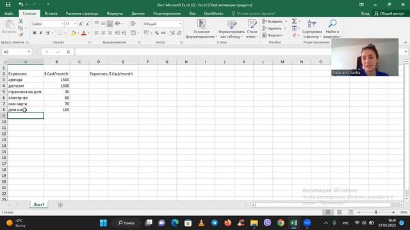This screenshot has width=410, height=230.
Task: Select cell B8 with value 100
Action: click(56, 110)
